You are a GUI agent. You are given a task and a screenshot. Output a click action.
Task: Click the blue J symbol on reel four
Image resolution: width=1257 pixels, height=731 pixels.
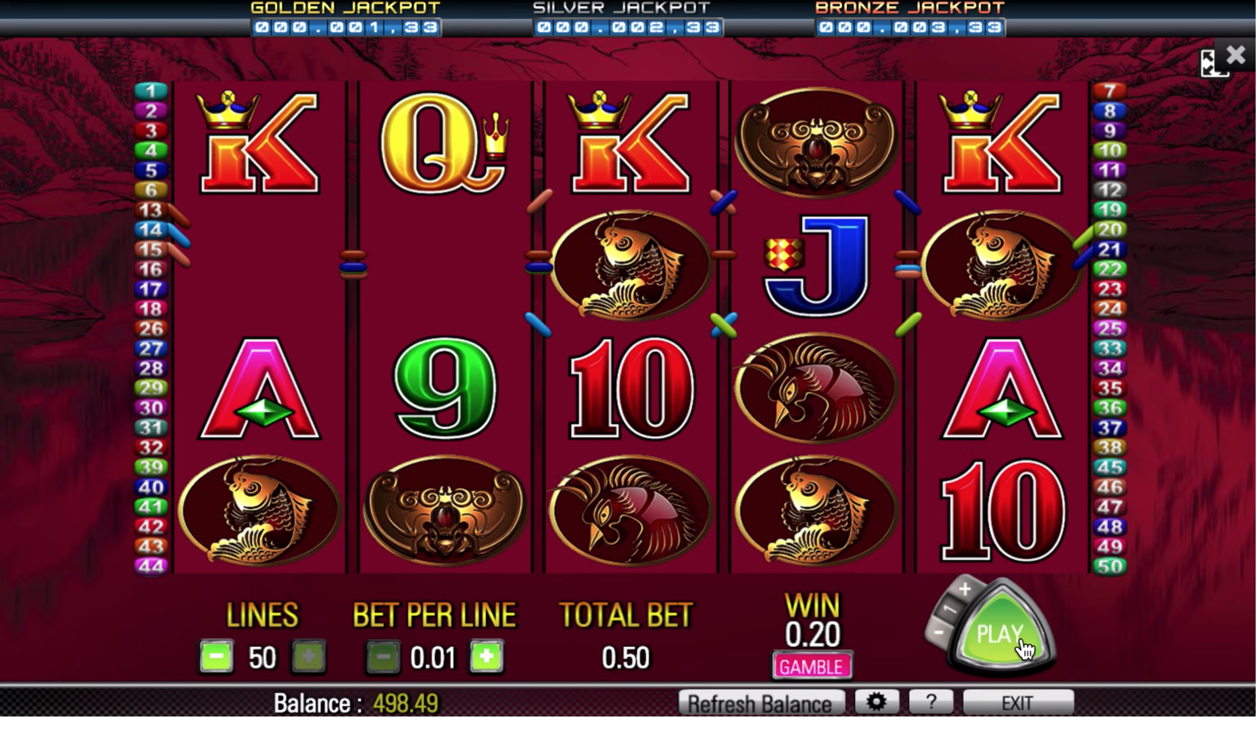pyautogui.click(x=816, y=265)
